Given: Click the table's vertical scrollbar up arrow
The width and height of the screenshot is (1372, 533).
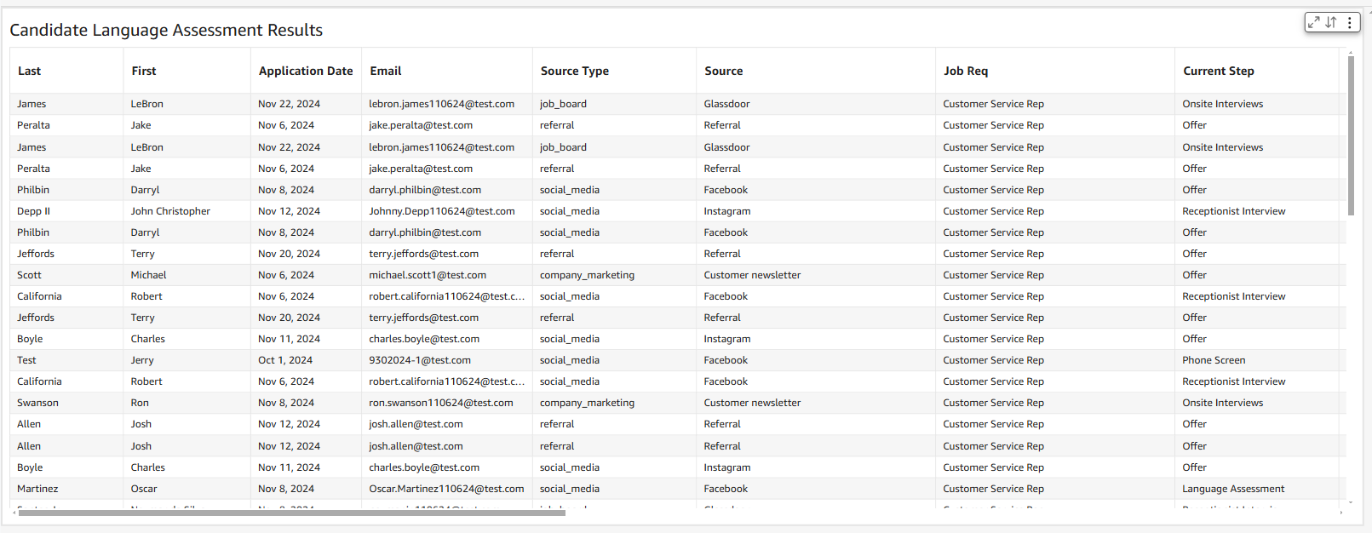Looking at the screenshot, I should click(1351, 53).
